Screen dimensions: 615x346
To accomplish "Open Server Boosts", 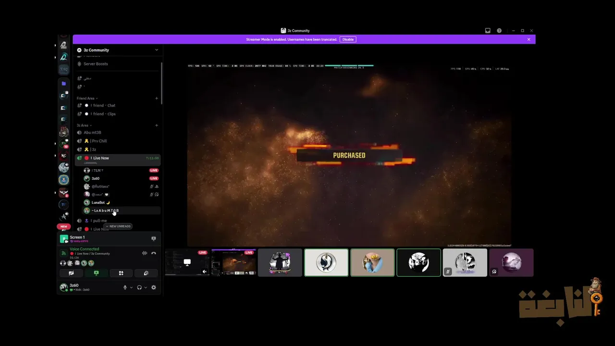I will [x=118, y=64].
